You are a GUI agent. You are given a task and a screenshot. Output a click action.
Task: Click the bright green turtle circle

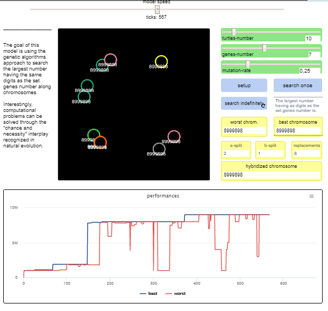(94, 135)
